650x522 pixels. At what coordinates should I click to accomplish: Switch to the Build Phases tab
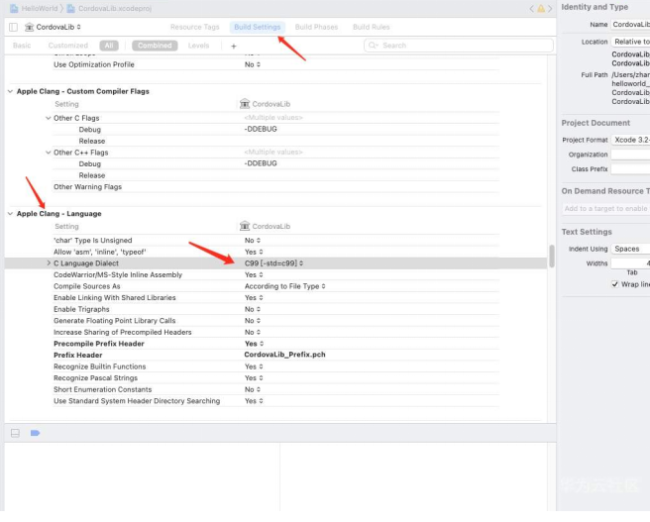click(x=316, y=27)
